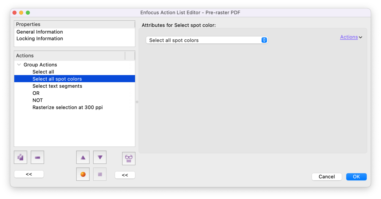Move selected action down with triangle icon
This screenshot has height=199, width=381.
(100, 157)
